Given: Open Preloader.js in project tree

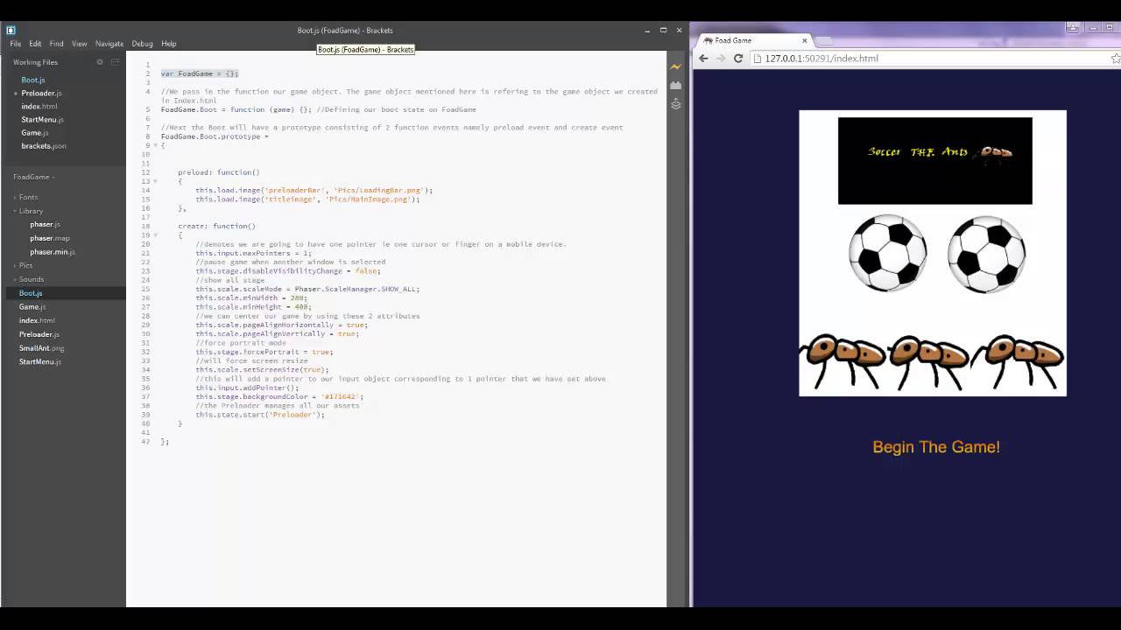Looking at the screenshot, I should click(x=39, y=334).
